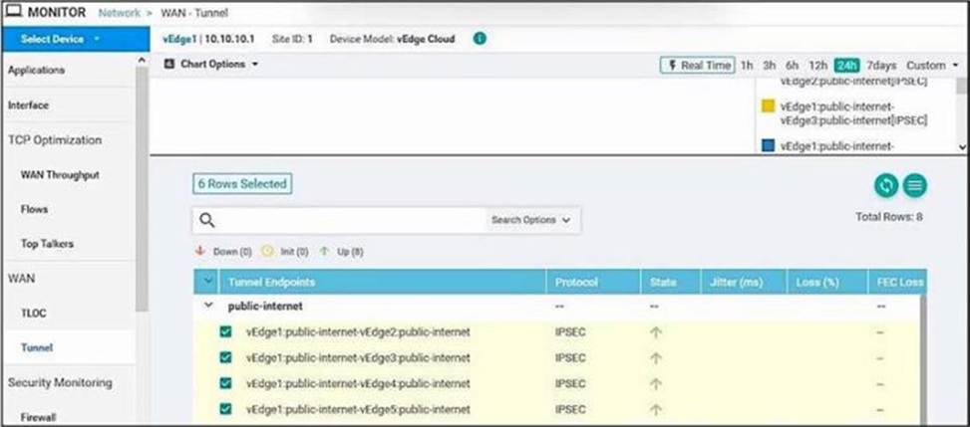Click the device info icon
This screenshot has width=970, height=427.
pos(480,39)
